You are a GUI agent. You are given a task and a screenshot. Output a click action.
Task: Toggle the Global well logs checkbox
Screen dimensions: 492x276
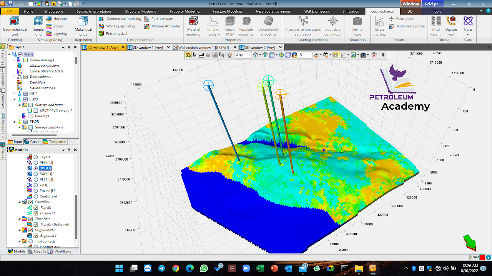[x=25, y=60]
